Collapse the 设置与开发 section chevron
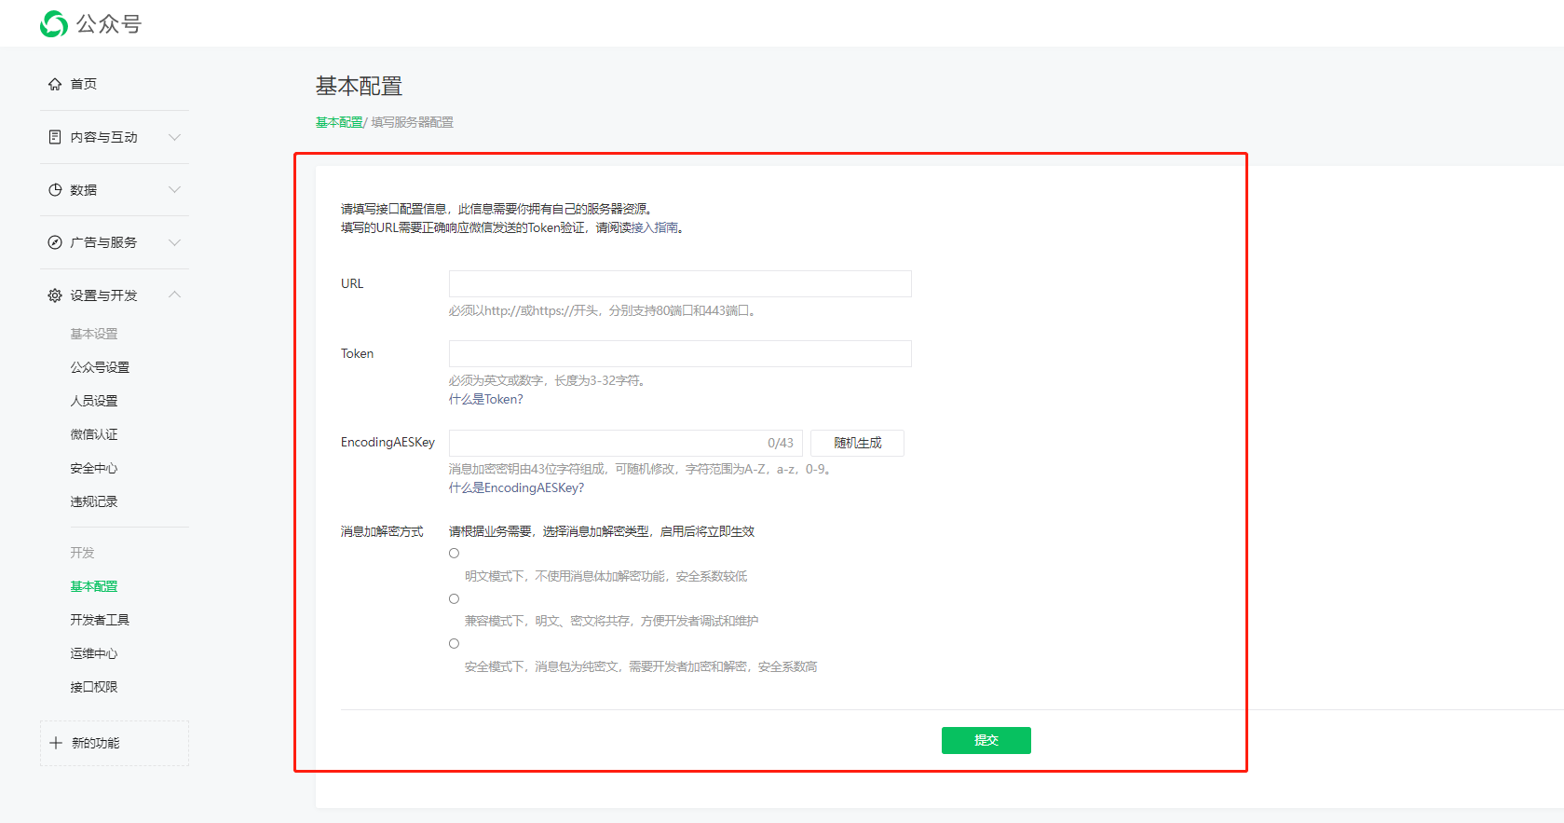 tap(174, 295)
